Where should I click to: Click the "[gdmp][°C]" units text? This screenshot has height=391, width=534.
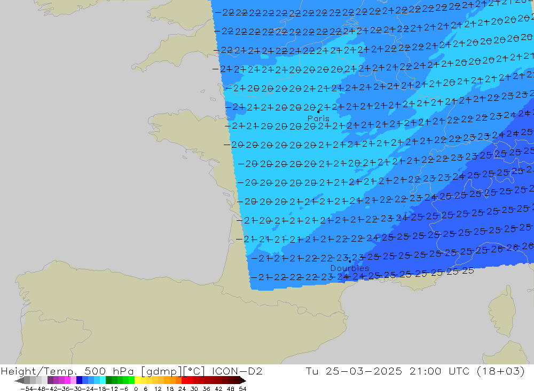pyautogui.click(x=174, y=371)
